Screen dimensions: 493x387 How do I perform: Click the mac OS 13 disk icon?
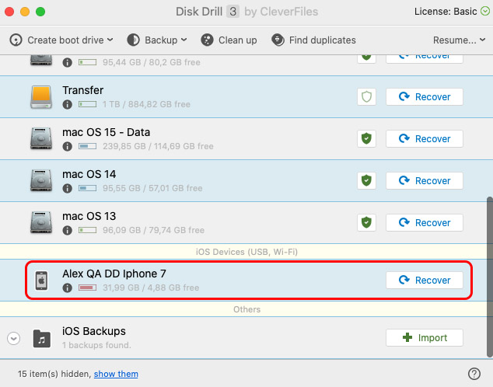[x=41, y=223]
